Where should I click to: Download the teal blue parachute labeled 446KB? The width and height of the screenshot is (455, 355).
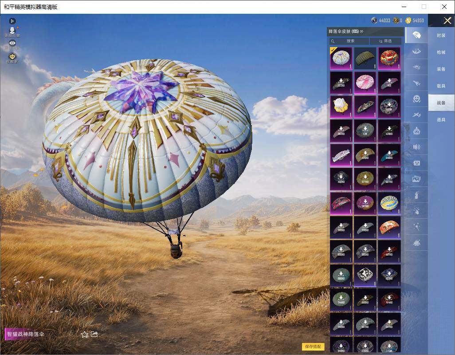(389, 155)
